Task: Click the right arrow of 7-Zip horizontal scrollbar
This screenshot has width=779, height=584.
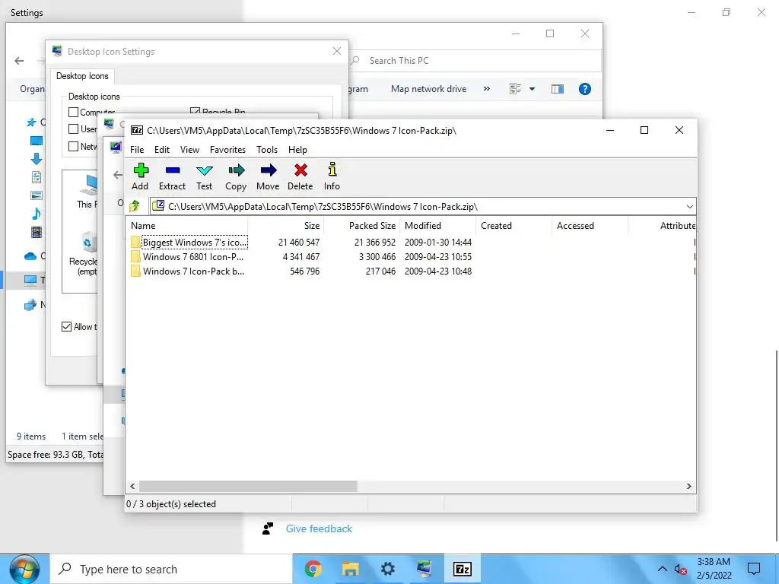Action: click(x=688, y=486)
